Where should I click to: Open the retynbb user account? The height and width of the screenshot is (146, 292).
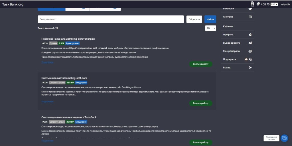(x=285, y=4)
